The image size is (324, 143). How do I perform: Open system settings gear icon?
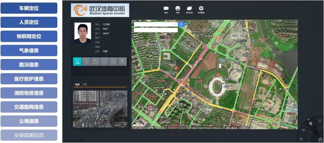point(201,8)
